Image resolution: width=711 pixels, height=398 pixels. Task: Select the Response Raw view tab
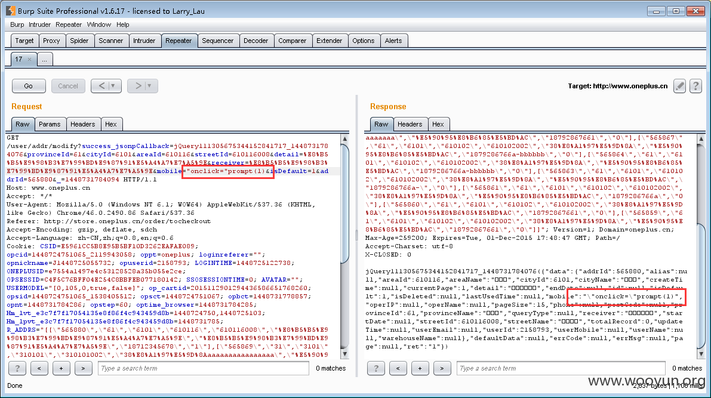[381, 124]
